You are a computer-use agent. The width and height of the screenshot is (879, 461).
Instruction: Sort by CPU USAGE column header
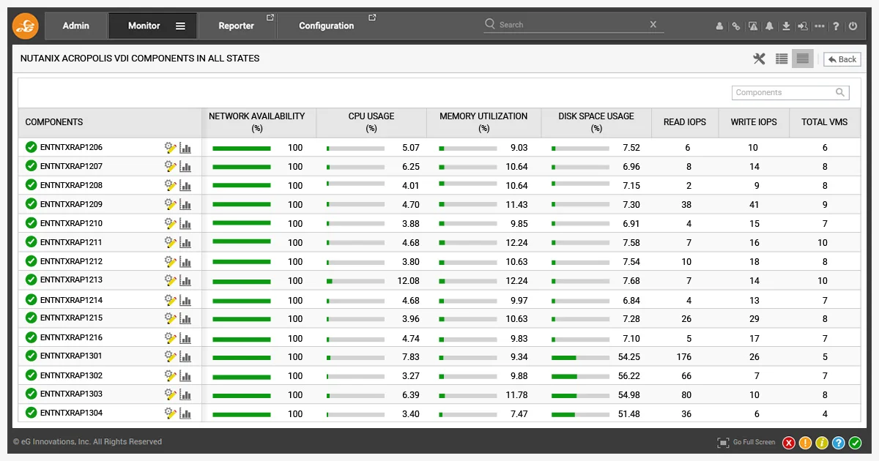point(371,123)
